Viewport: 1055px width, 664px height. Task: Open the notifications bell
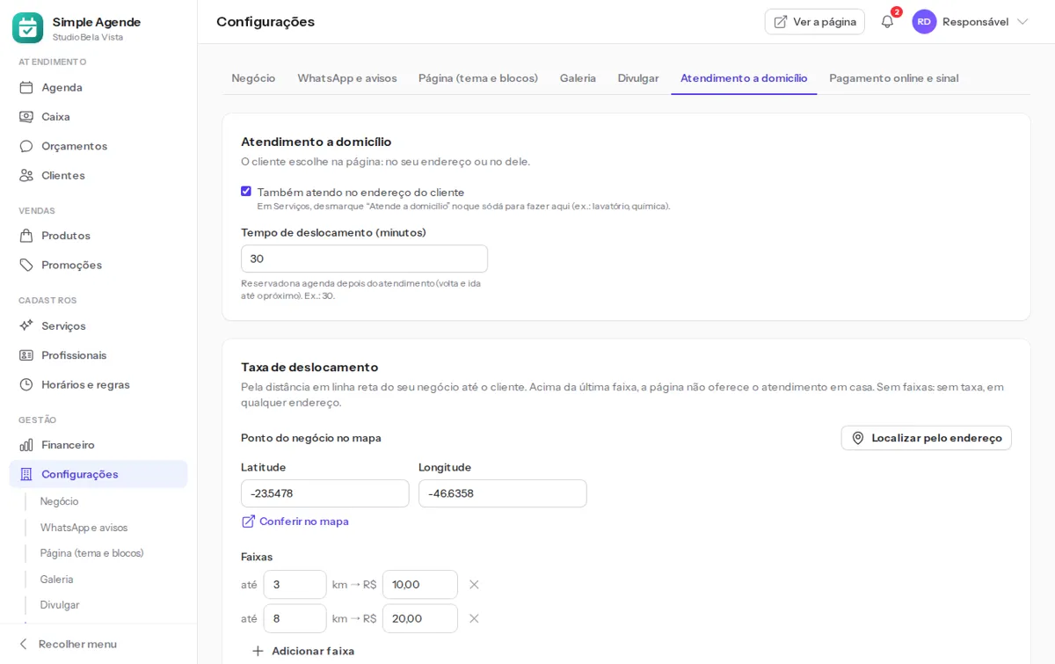click(887, 22)
